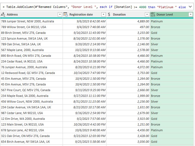The width and height of the screenshot is (195, 146).
Task: Select cell 12 Elm Drive, WA 2000, Australia
Action: pyautogui.click(x=32, y=119)
